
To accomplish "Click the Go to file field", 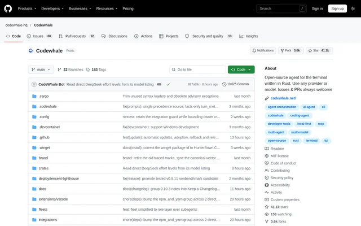I will (197, 69).
